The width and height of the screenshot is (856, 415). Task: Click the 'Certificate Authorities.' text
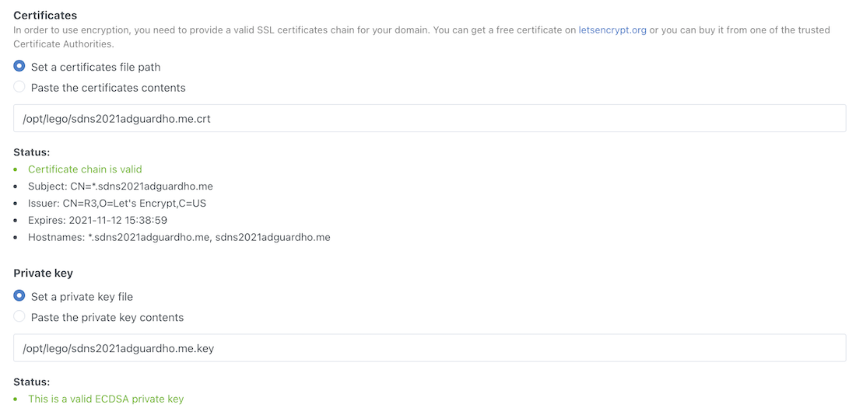64,44
